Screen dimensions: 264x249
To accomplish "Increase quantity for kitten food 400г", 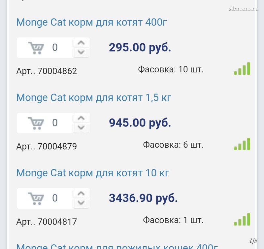I will coord(81,43).
